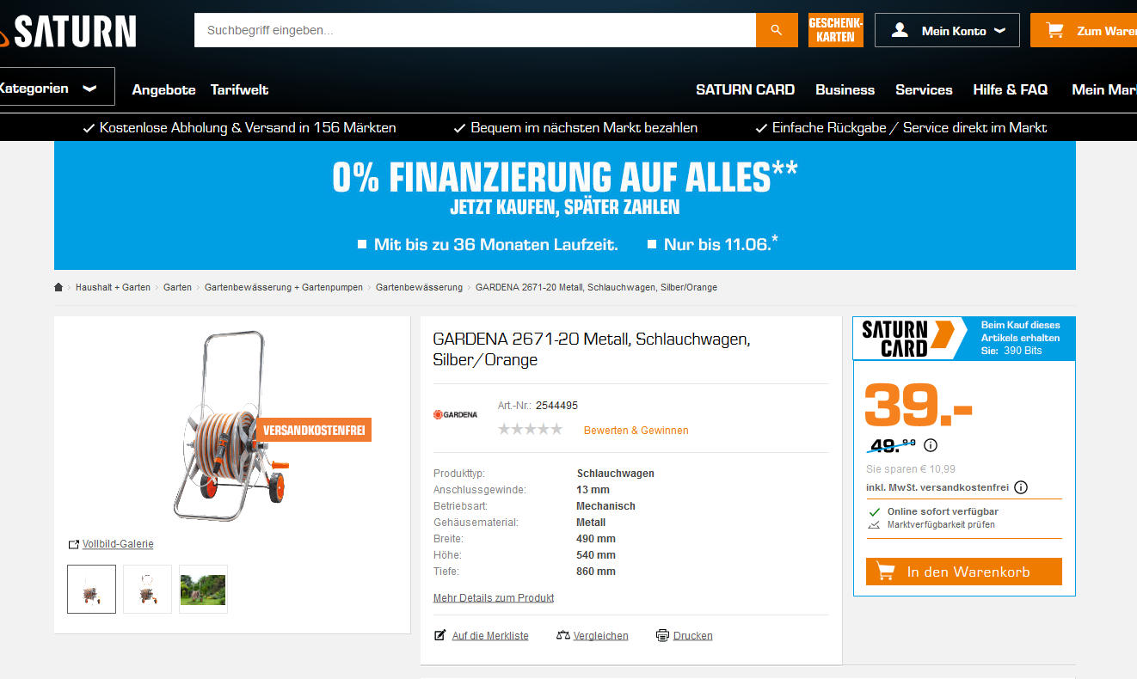Click the home icon in breadcrumb
1137x679 pixels.
(x=58, y=287)
